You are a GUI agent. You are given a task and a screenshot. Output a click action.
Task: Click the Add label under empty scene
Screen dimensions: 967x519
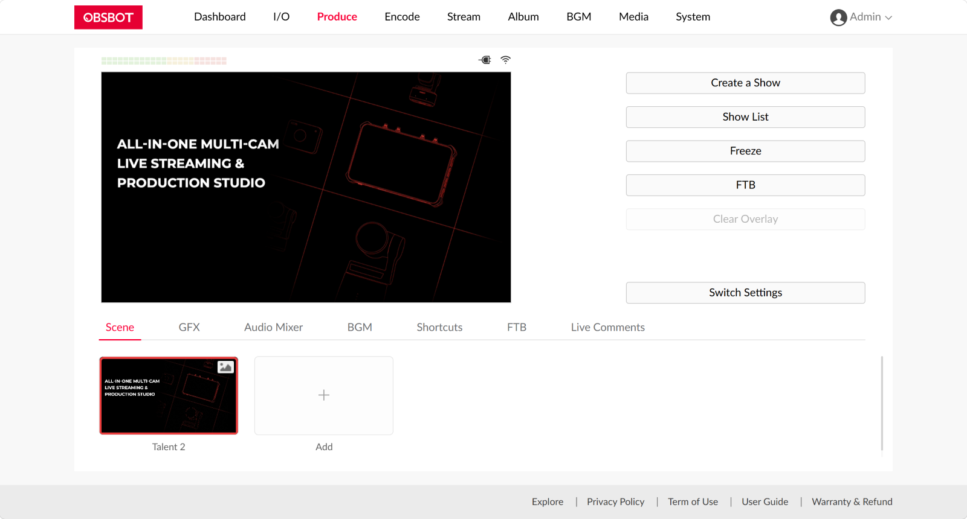tap(324, 447)
